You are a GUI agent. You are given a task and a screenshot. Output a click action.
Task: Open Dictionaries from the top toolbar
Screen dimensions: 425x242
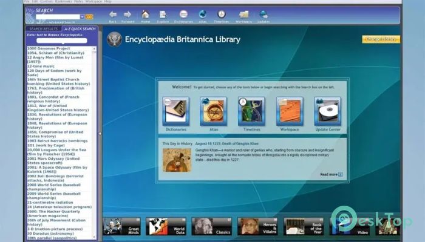coord(183,14)
